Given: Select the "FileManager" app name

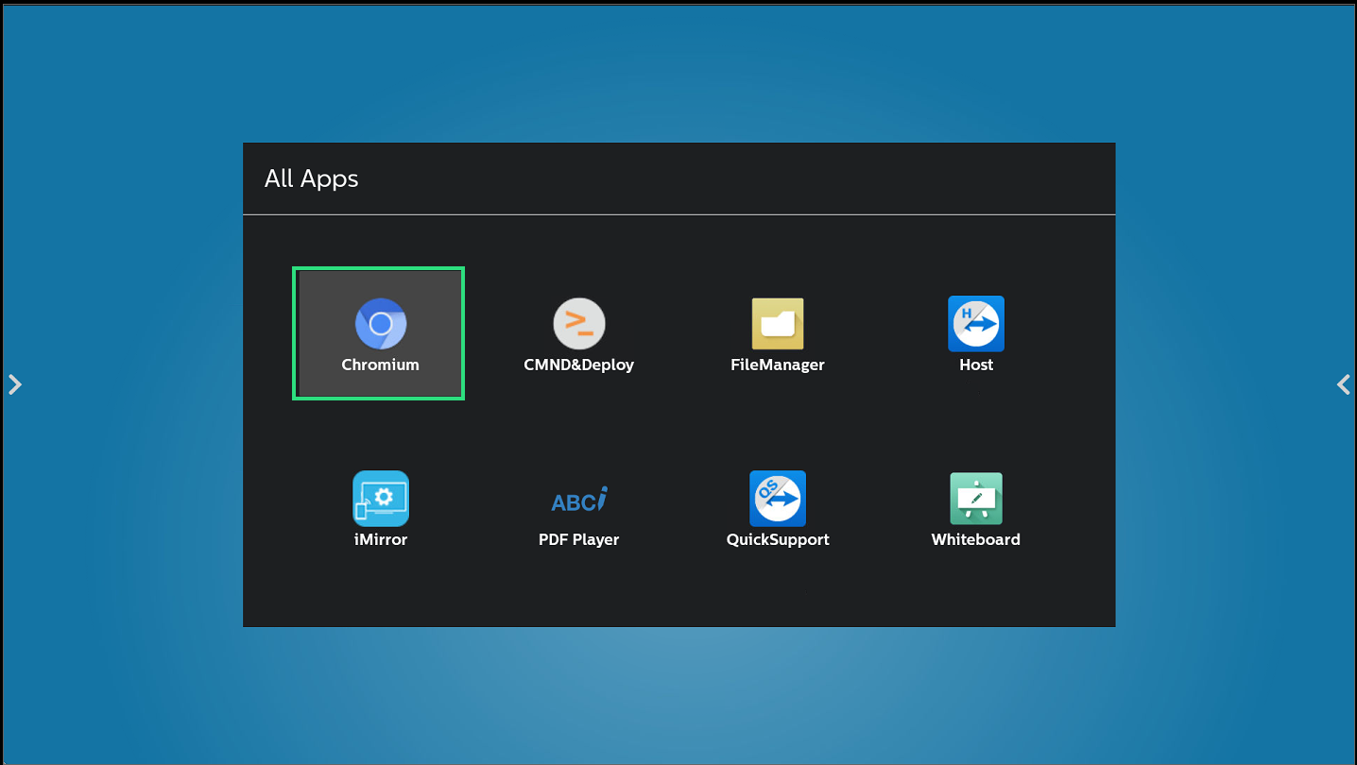Looking at the screenshot, I should [777, 365].
